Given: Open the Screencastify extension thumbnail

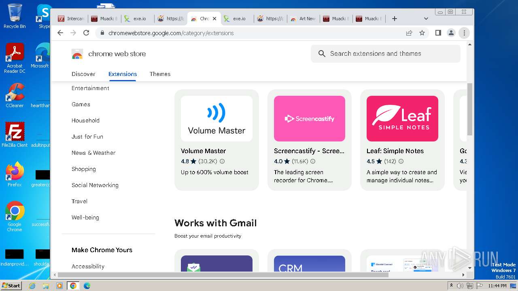Looking at the screenshot, I should pyautogui.click(x=310, y=118).
